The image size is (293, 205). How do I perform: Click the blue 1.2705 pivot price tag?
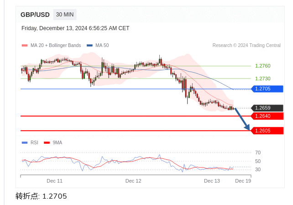(x=267, y=89)
